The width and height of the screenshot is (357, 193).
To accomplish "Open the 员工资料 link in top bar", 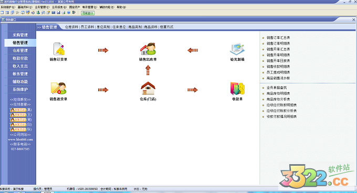I will click(88, 27).
